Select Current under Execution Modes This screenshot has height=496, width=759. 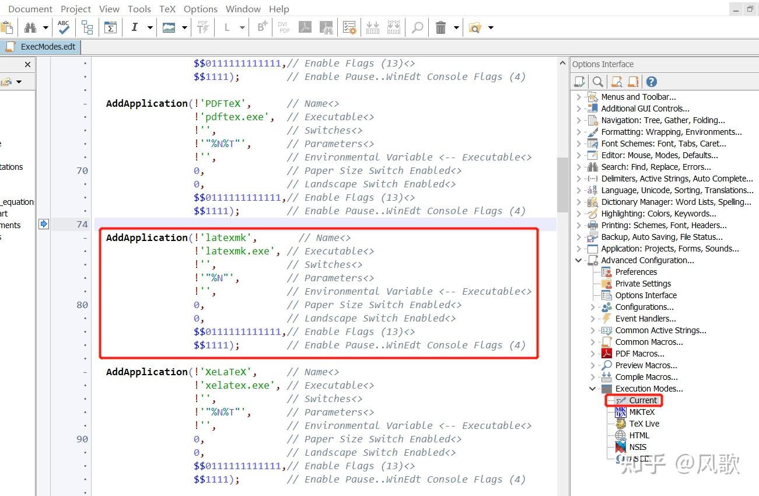(643, 400)
